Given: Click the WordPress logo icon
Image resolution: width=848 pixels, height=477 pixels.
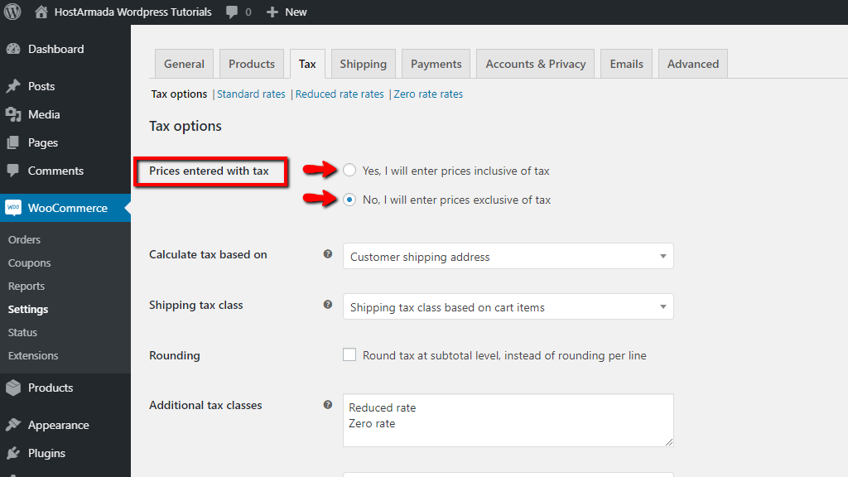Looking at the screenshot, I should (x=12, y=12).
